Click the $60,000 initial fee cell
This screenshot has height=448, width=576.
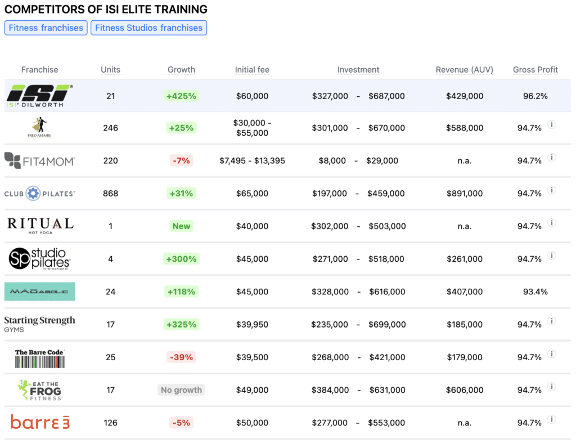pos(252,96)
